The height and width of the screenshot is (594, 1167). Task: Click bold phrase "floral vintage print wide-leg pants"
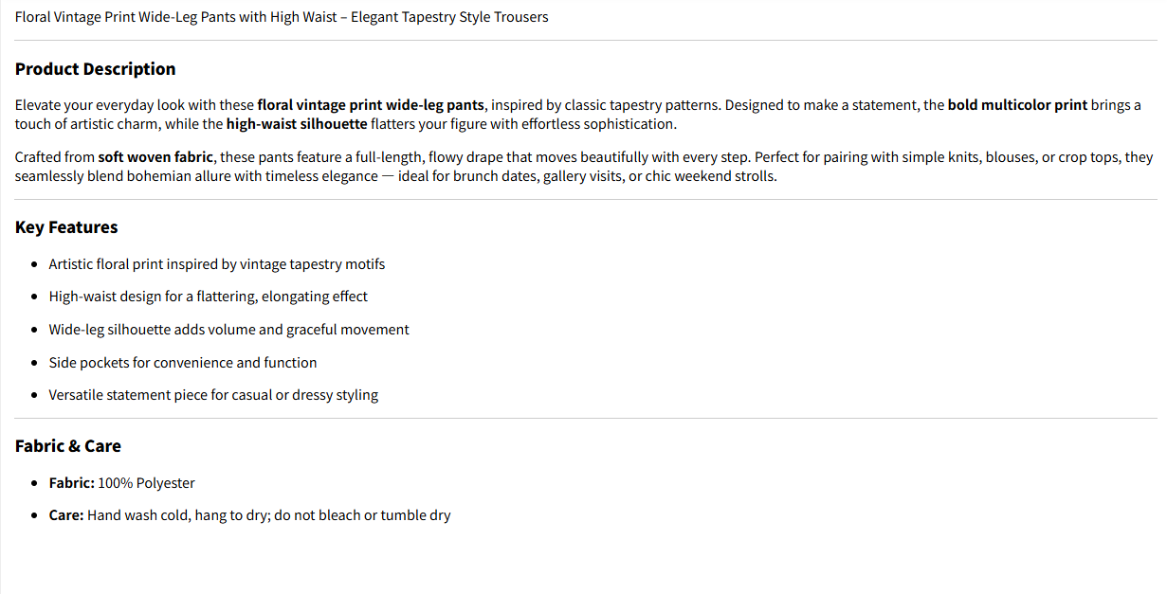371,105
